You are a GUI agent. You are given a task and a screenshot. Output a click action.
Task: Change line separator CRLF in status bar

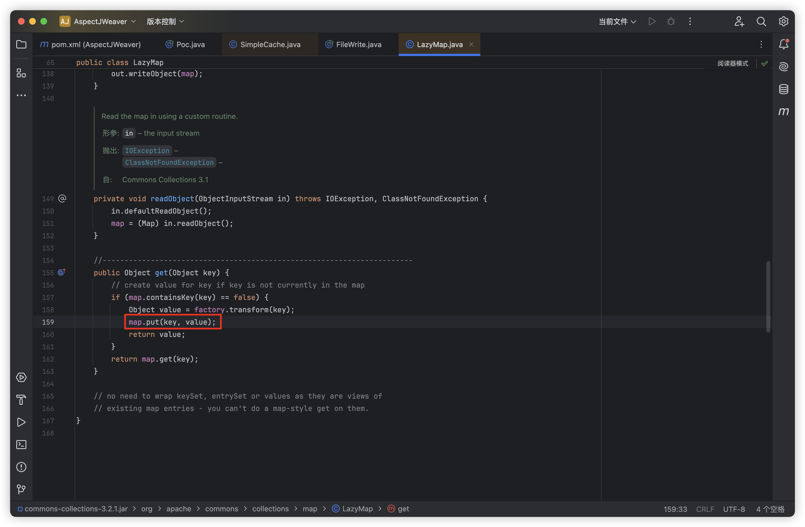(x=705, y=509)
